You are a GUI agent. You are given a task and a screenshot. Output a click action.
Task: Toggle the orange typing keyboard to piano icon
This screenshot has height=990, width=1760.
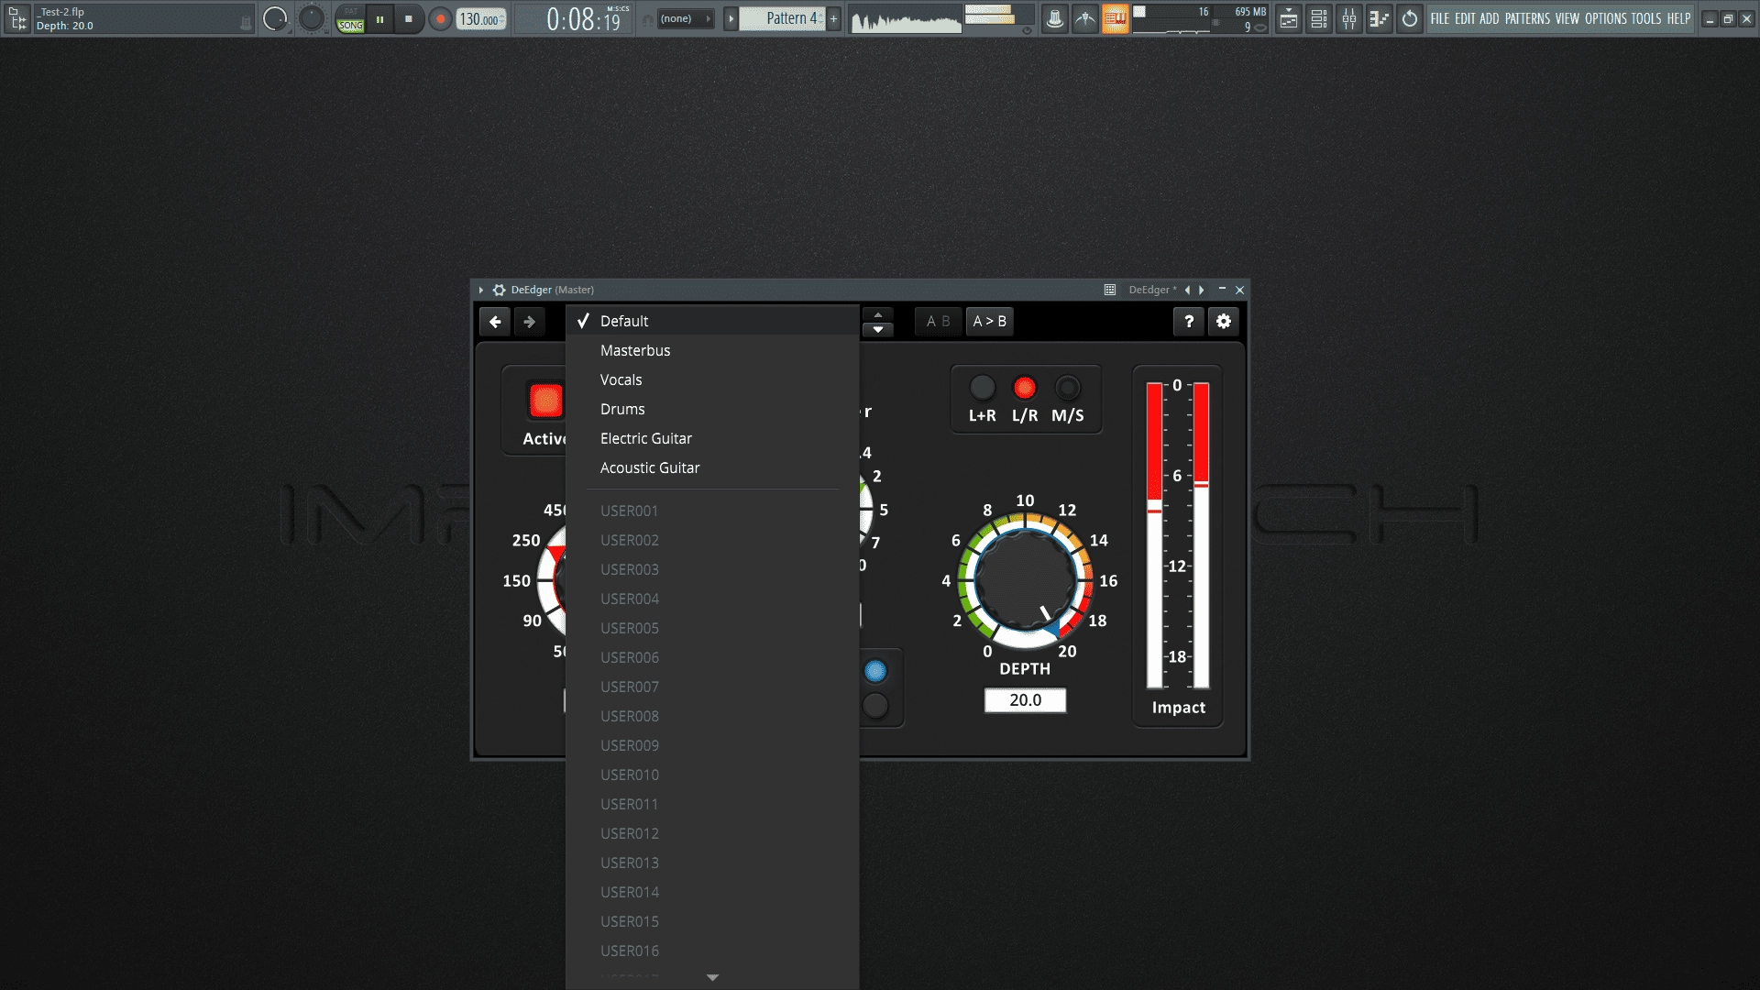tap(1115, 18)
